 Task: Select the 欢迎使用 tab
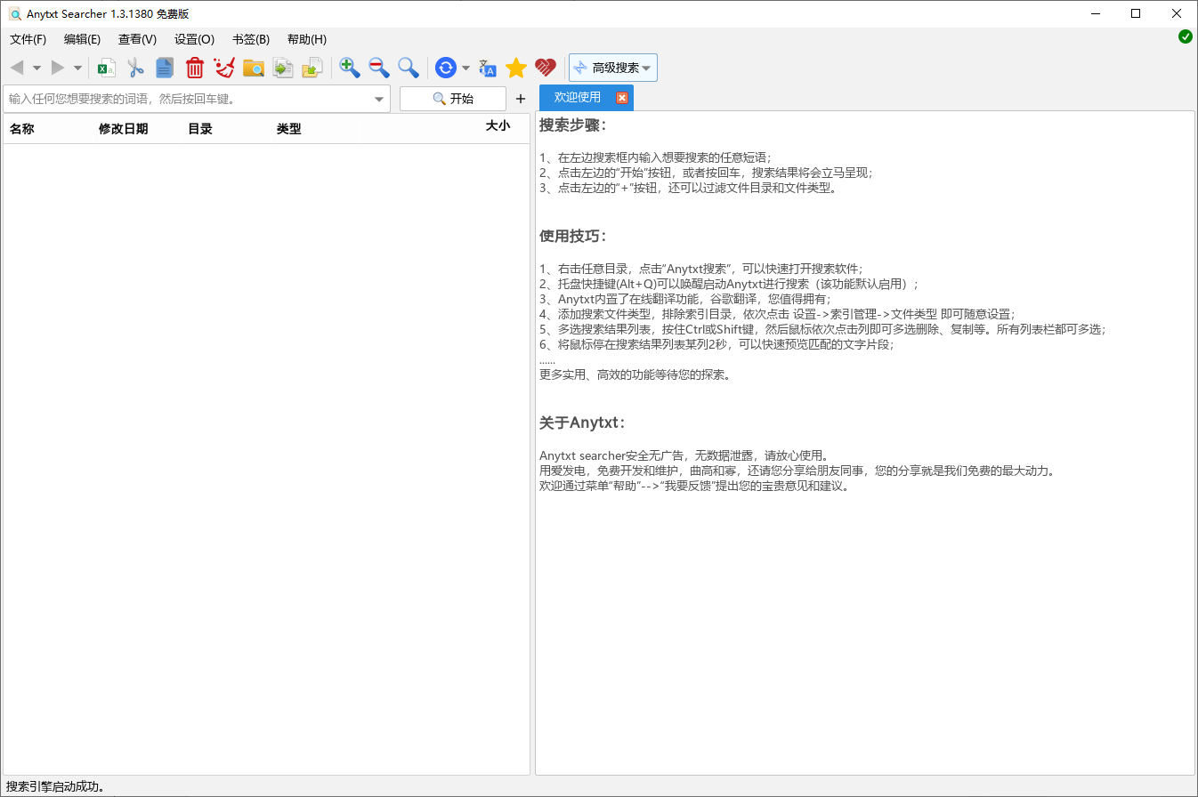586,98
